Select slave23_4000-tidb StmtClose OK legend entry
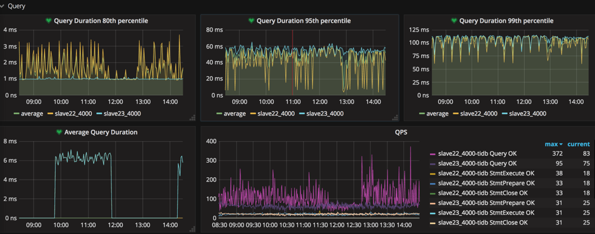The height and width of the screenshot is (234, 595). (482, 222)
